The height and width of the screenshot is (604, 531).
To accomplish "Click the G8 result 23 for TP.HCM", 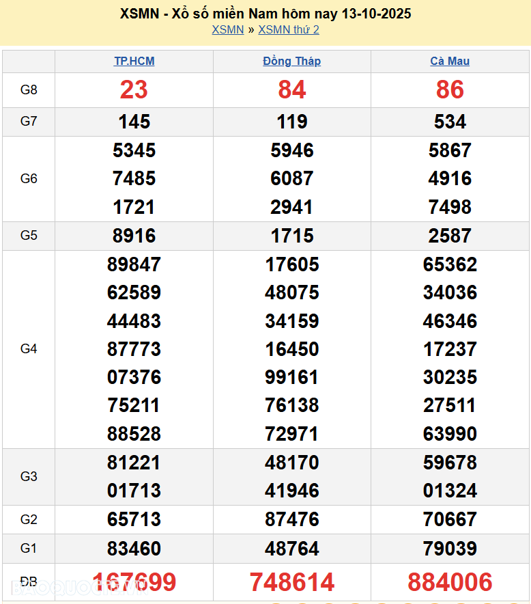I will click(x=134, y=90).
